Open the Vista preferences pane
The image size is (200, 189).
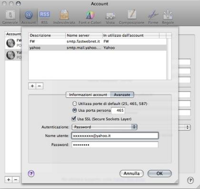point(110,17)
